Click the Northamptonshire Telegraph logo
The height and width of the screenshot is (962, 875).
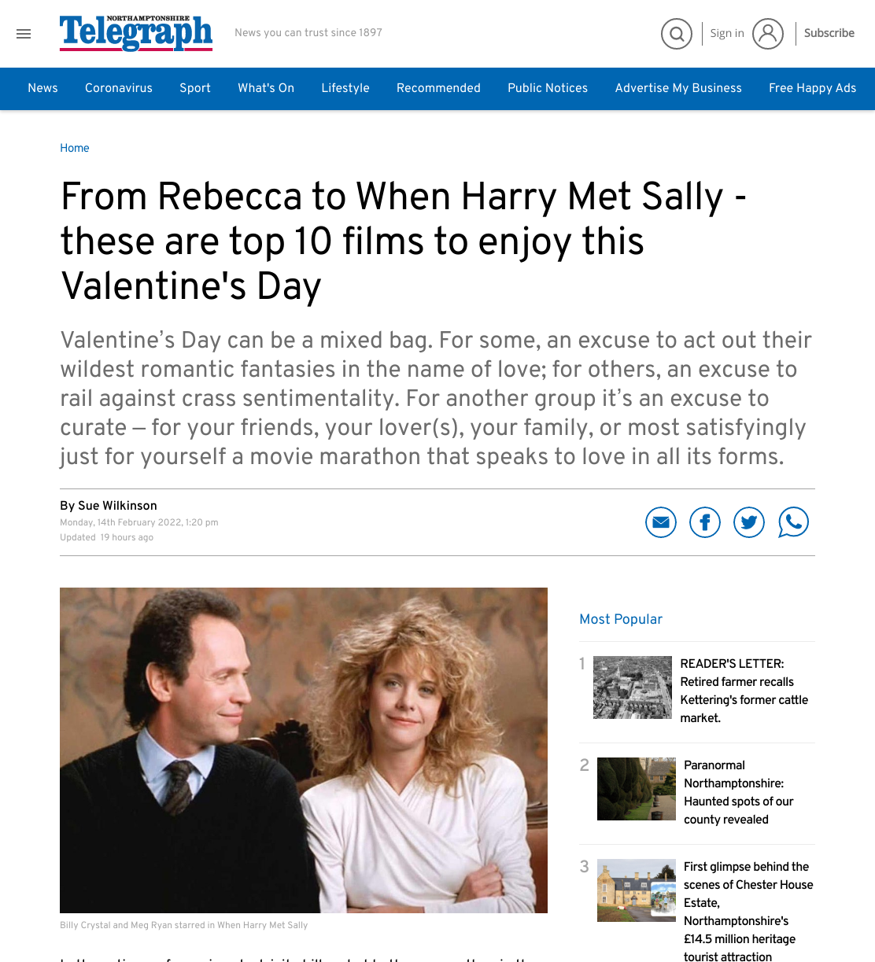coord(136,33)
